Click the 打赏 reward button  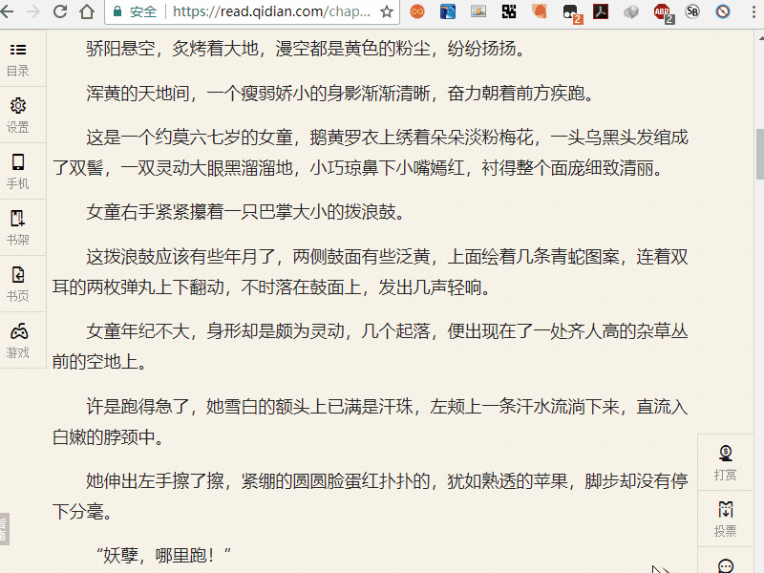[726, 462]
